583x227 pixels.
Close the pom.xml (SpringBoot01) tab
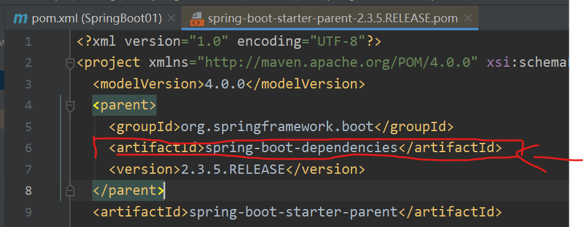[171, 18]
